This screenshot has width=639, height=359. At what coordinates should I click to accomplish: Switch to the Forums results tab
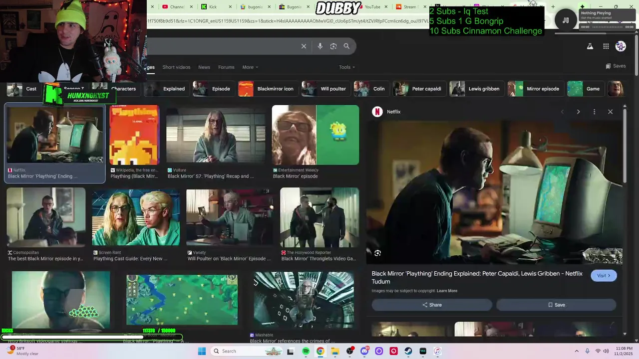(x=226, y=67)
